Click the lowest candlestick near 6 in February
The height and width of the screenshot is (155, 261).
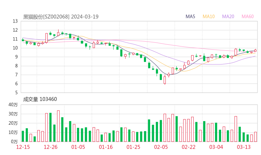click(x=165, y=80)
